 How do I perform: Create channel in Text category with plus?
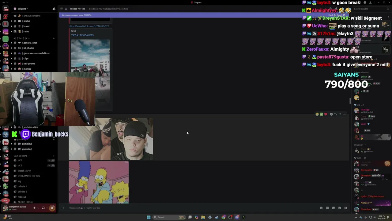pyautogui.click(x=54, y=38)
